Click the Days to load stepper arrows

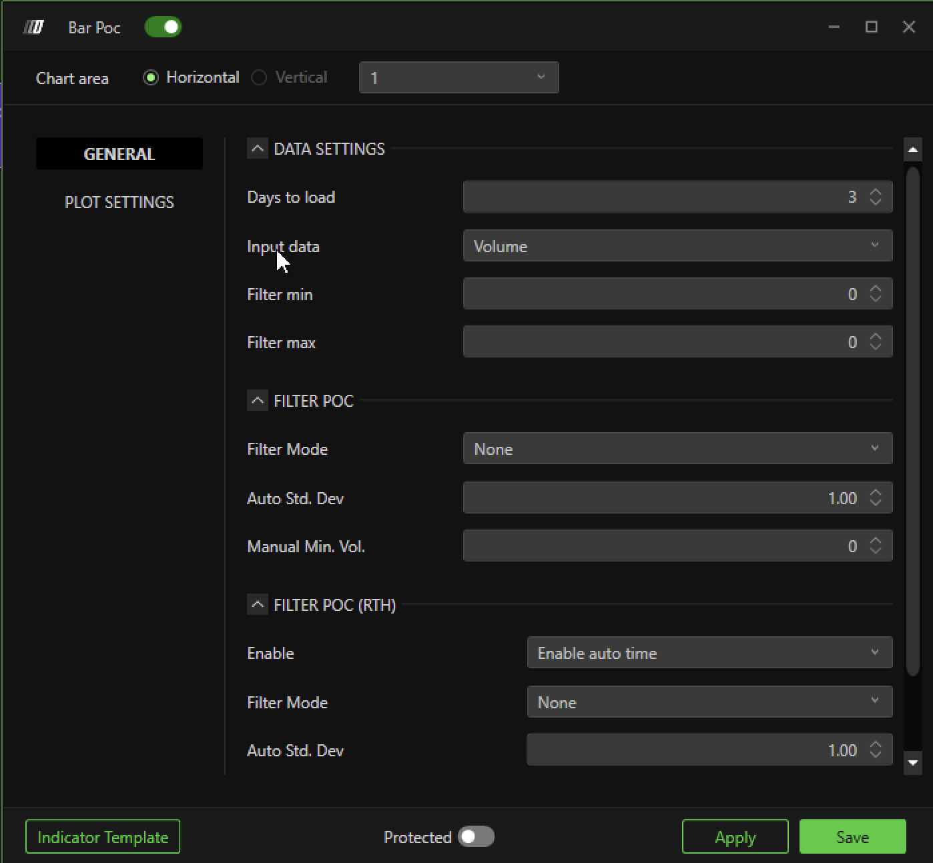(x=876, y=197)
